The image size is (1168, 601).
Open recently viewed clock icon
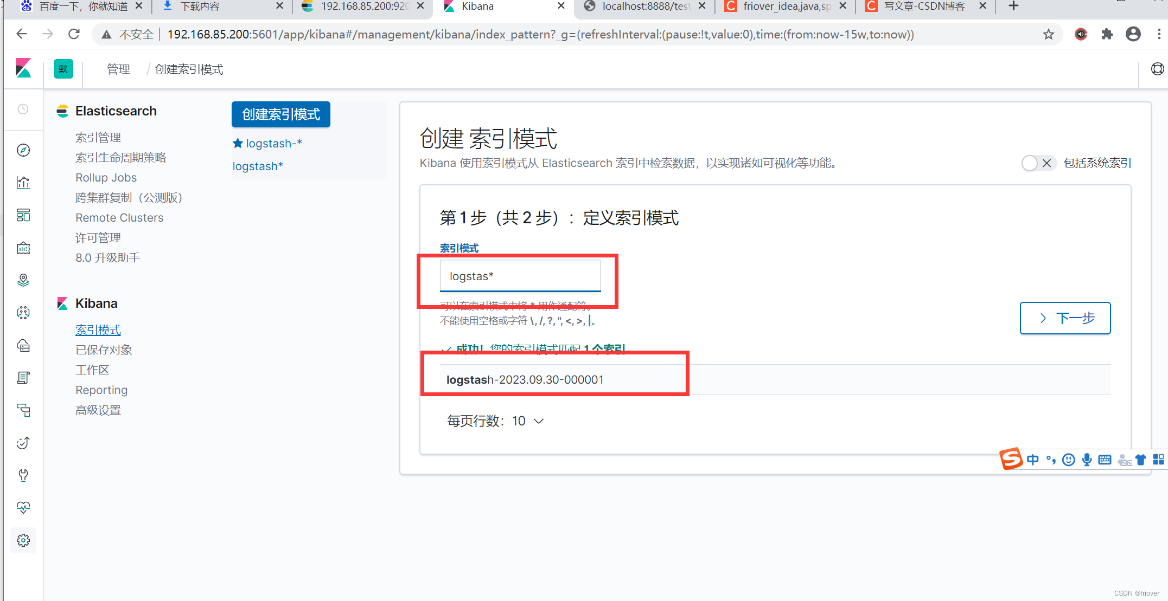click(23, 109)
